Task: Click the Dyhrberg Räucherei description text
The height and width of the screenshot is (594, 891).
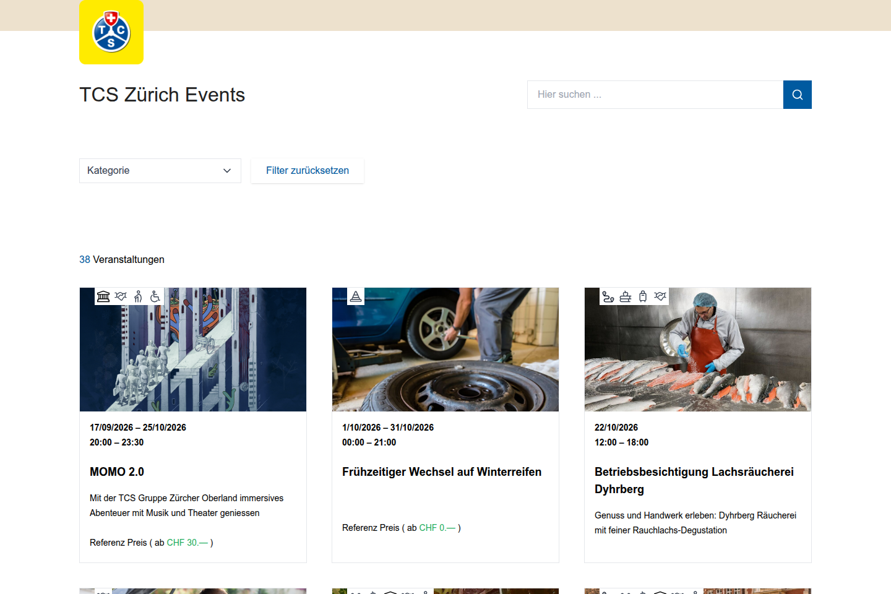Action: 695,523
